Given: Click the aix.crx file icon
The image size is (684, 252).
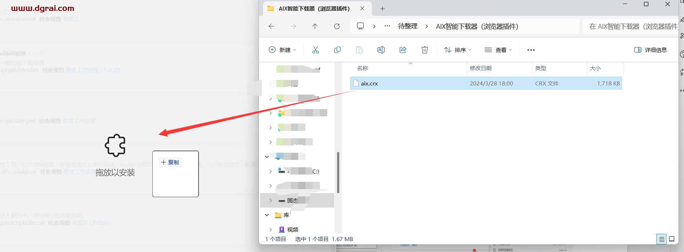Looking at the screenshot, I should click(x=356, y=83).
